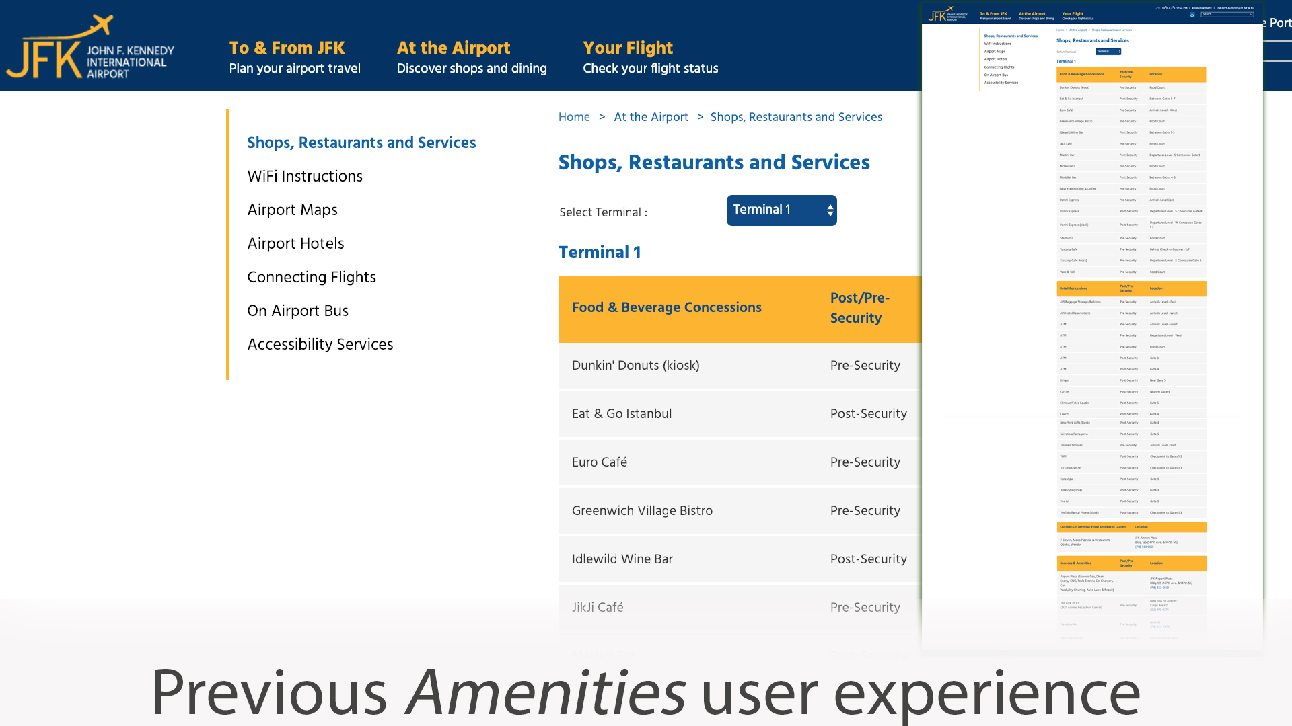Open terminal dropdown inside the small page preview
Image resolution: width=1292 pixels, height=726 pixels.
tap(1108, 52)
